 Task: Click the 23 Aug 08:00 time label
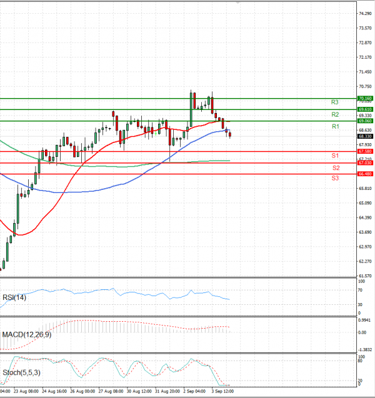(26, 391)
